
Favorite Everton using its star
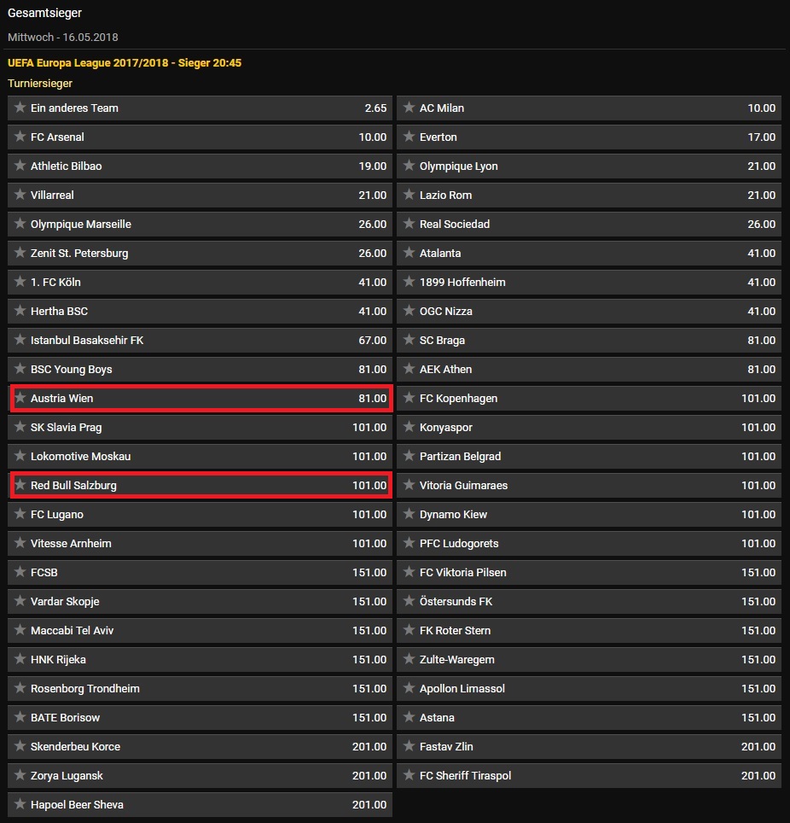pos(410,137)
